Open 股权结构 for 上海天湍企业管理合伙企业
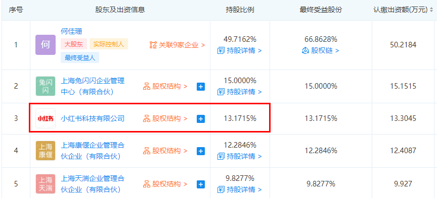 [x=165, y=184]
